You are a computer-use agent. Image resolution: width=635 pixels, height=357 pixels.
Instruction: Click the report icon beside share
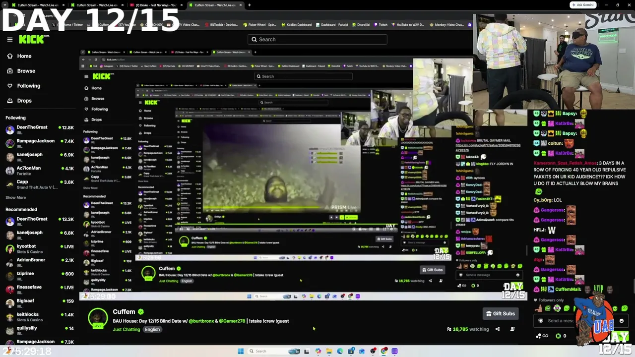pyautogui.click(x=512, y=329)
